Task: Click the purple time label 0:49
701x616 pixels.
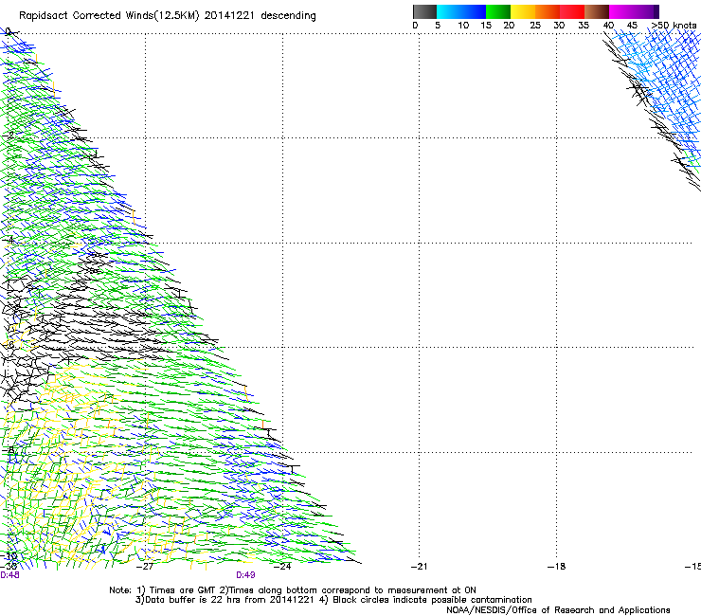Action: (x=245, y=575)
